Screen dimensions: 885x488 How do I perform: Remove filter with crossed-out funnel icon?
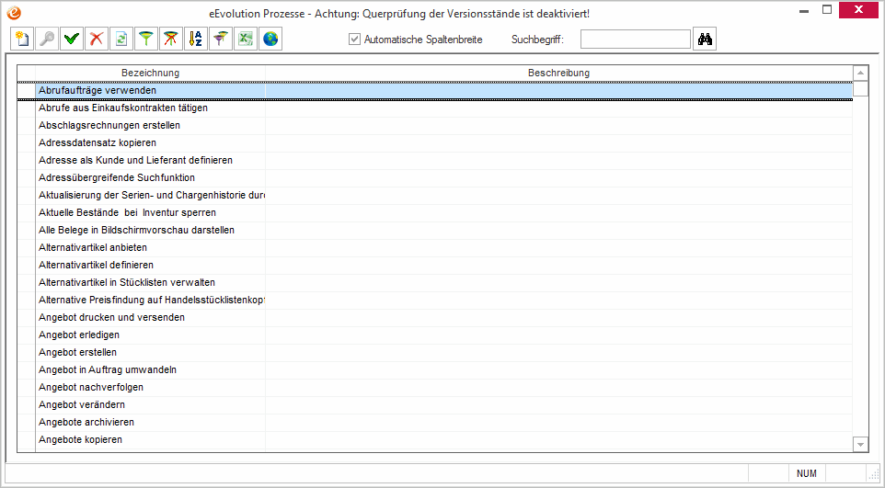[171, 39]
